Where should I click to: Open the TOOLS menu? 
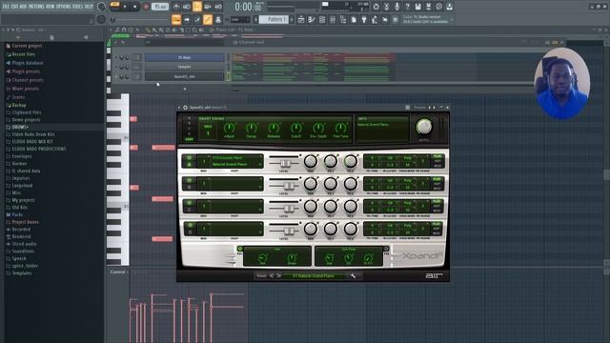[77, 7]
